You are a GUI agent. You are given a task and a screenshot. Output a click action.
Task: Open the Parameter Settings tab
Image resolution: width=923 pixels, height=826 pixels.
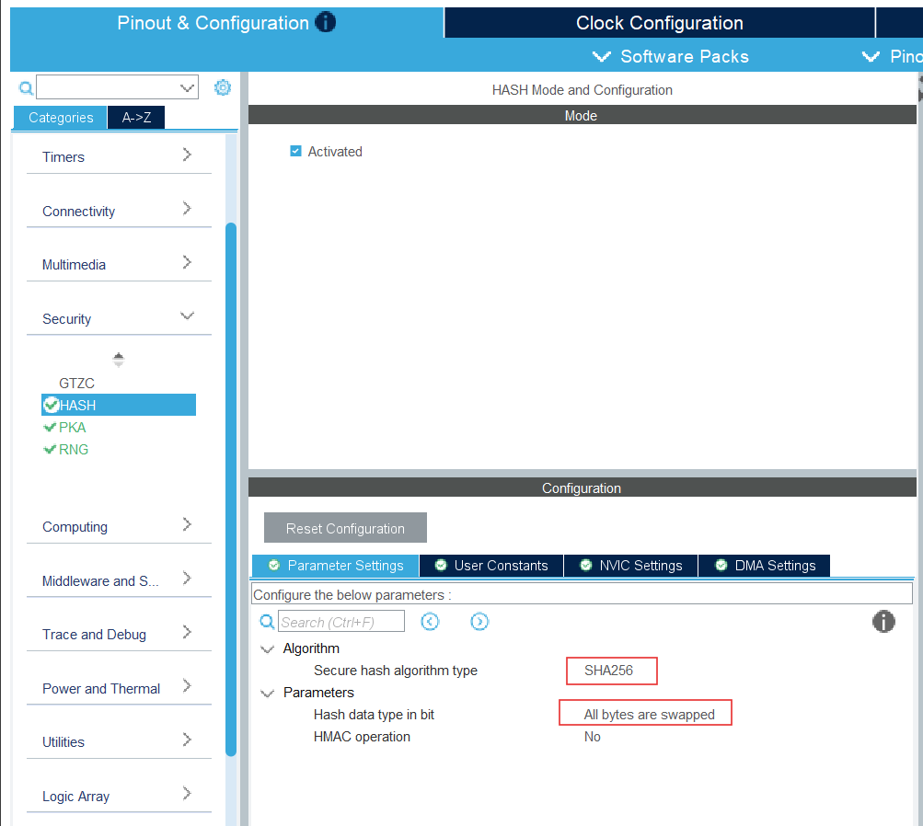pos(336,566)
